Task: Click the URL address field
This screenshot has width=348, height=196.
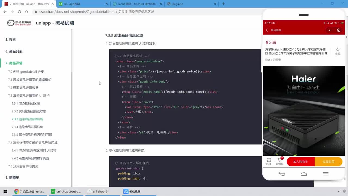Action: click(147, 12)
